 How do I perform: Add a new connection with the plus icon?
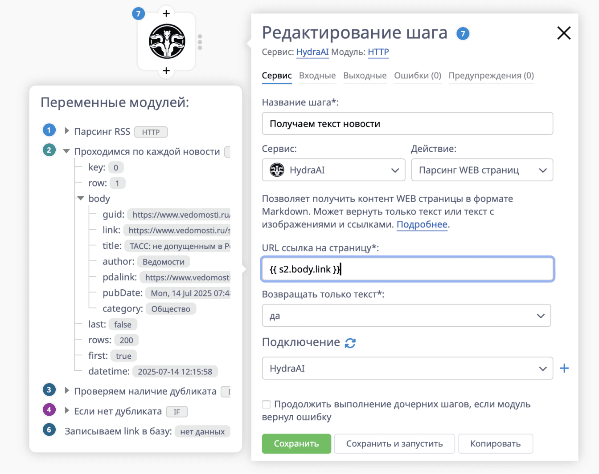565,368
